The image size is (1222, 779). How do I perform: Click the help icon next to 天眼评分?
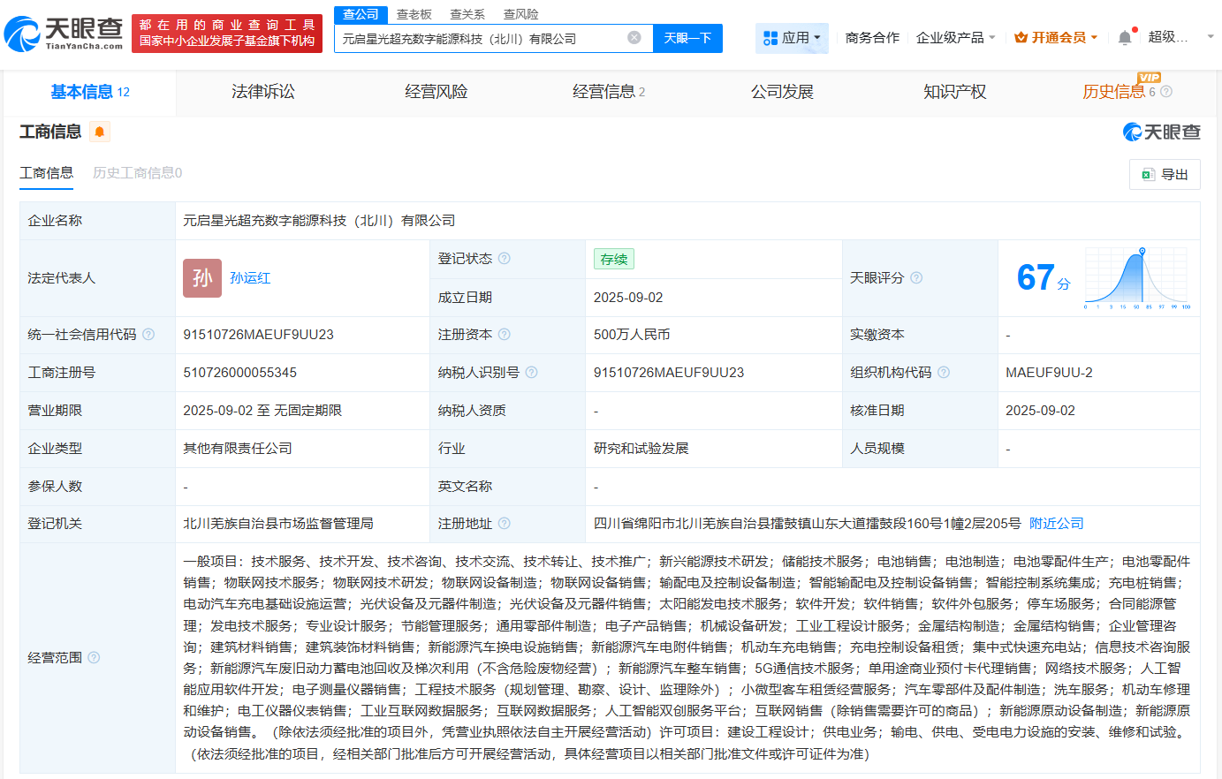click(916, 277)
